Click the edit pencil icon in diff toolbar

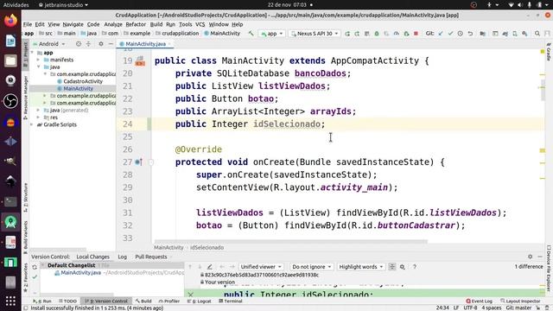coord(209,267)
